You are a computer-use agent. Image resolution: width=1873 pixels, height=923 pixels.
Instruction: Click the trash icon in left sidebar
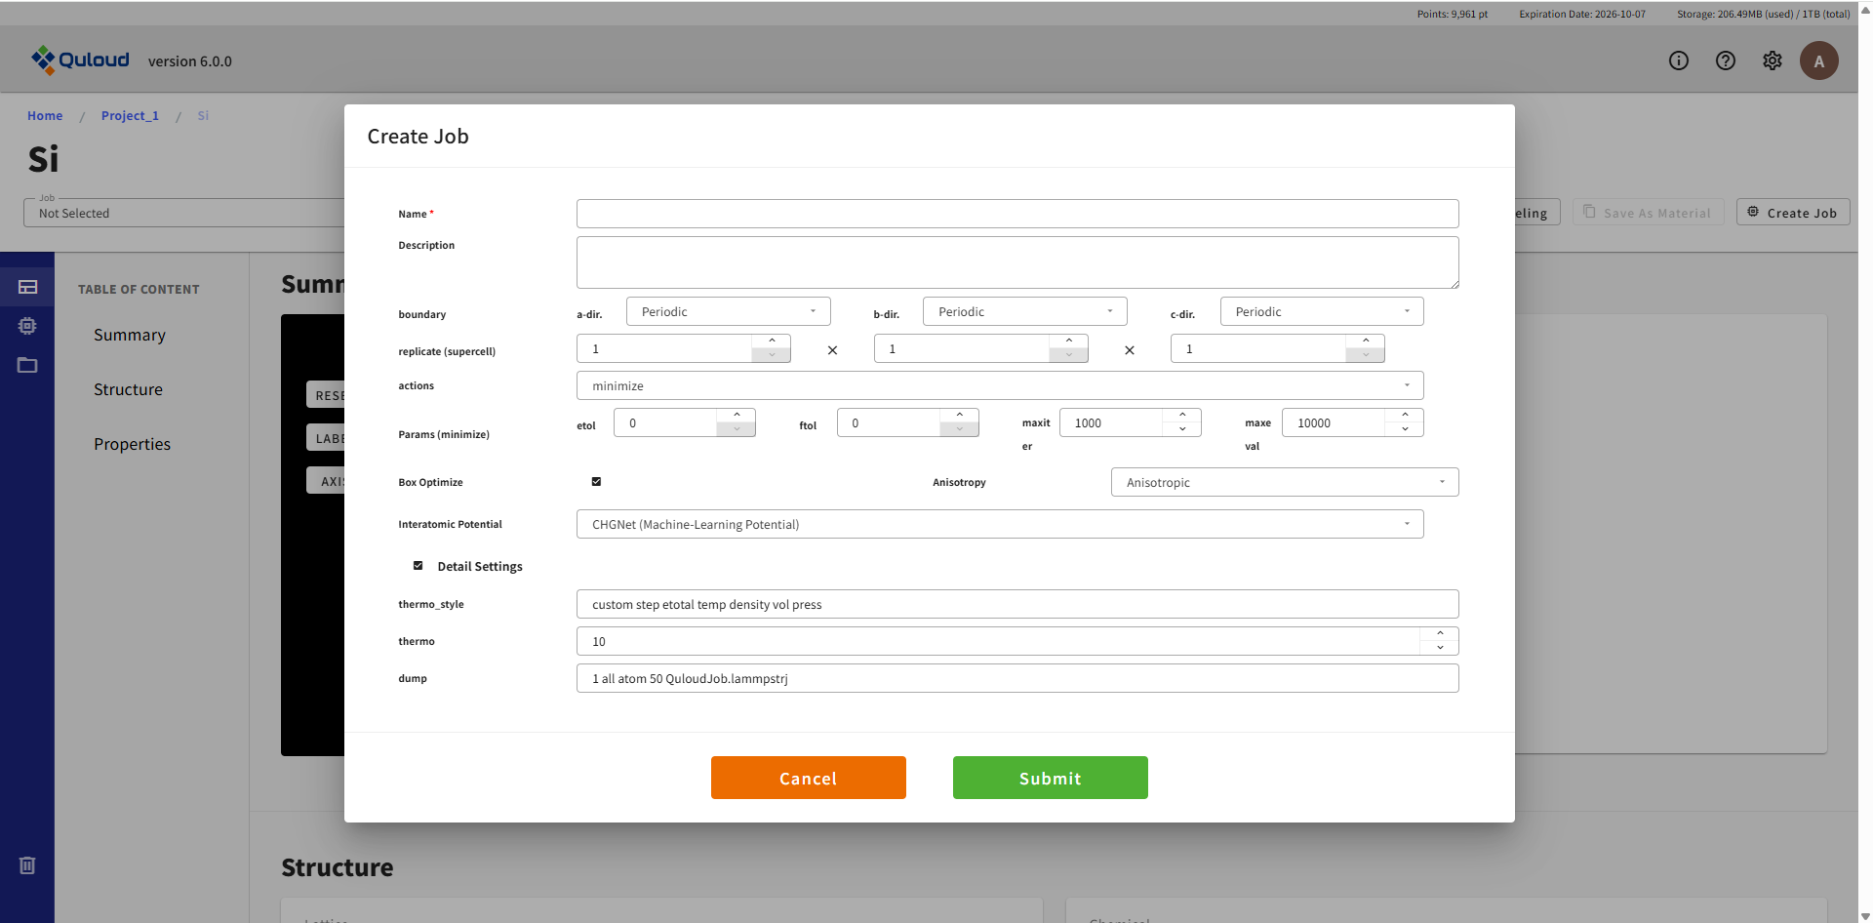click(27, 865)
